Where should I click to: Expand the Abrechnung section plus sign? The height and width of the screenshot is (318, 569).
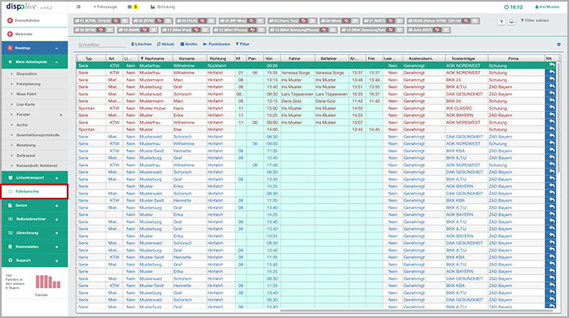(x=57, y=233)
